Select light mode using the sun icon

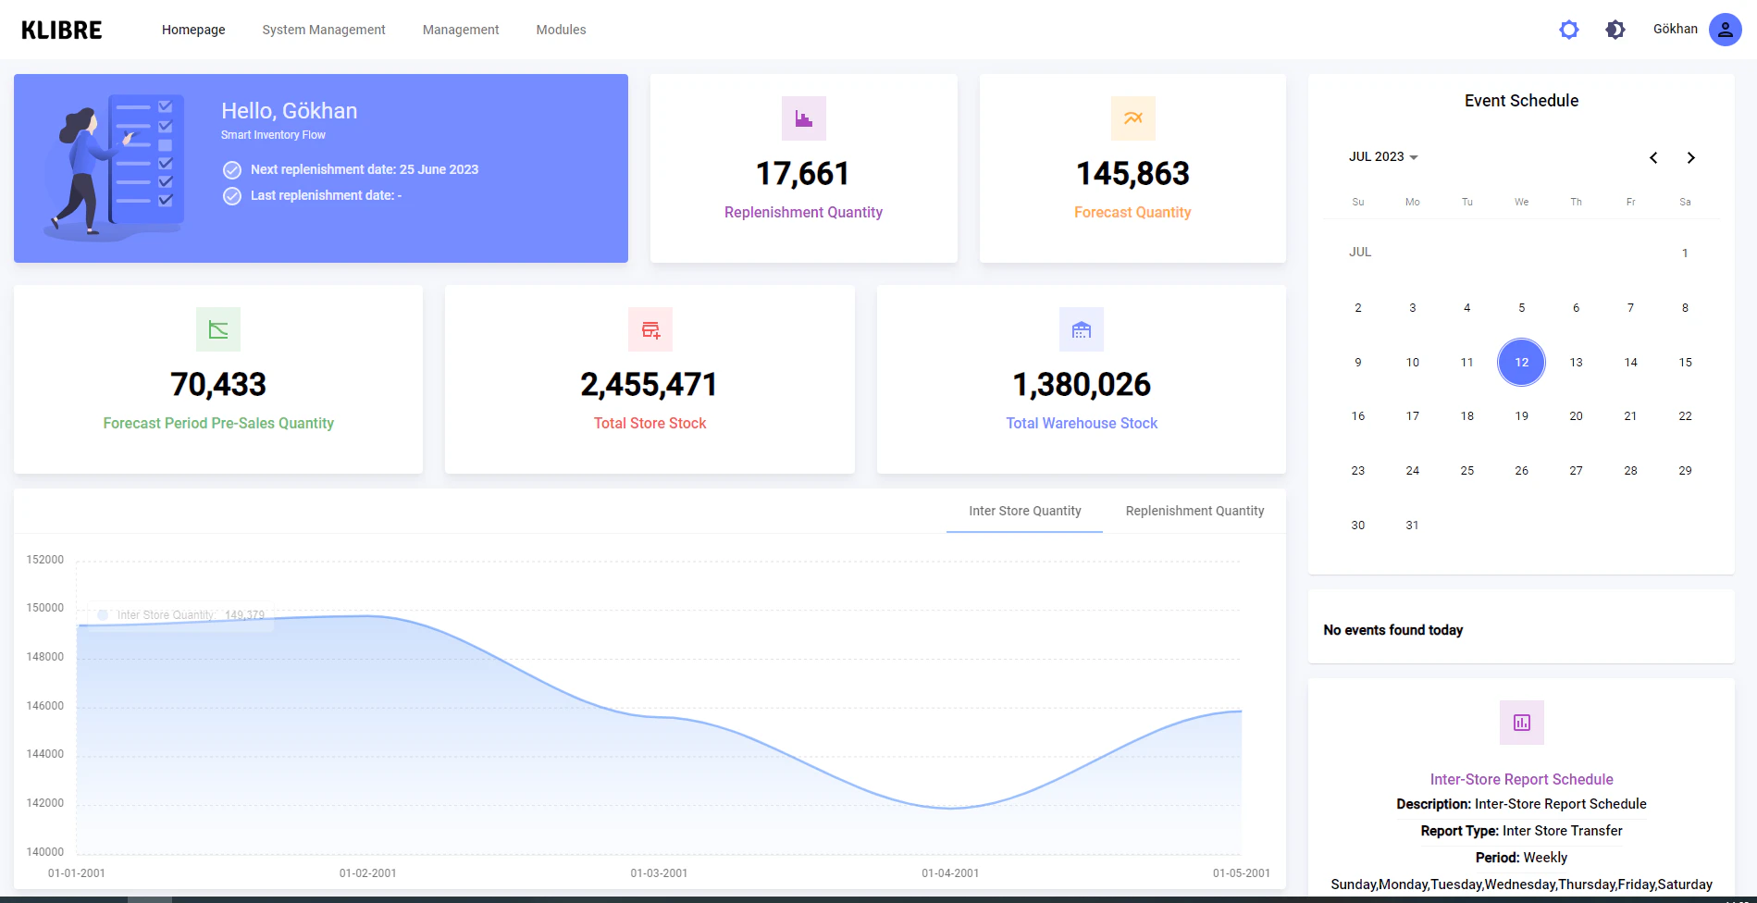pos(1569,29)
